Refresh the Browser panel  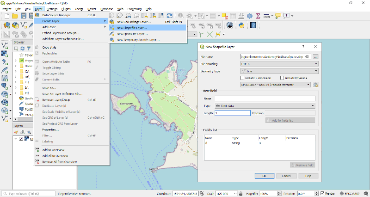pos(22,49)
